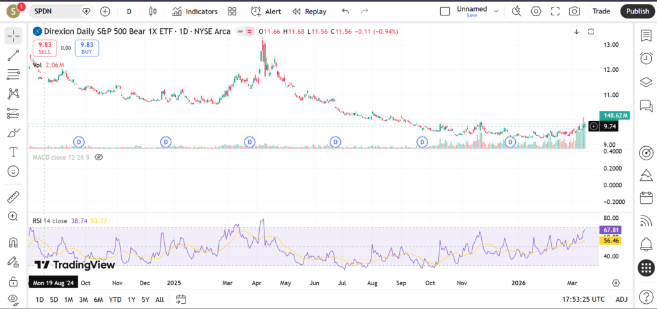Click the dividend marker near April
The width and height of the screenshot is (657, 309).
click(x=250, y=141)
